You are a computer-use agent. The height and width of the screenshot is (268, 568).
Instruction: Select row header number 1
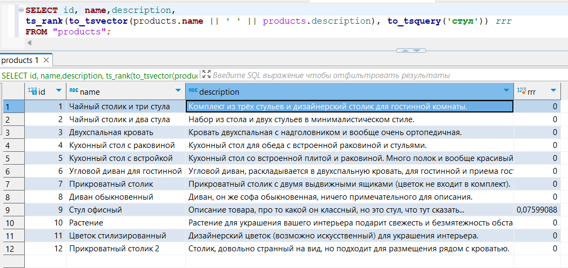[x=12, y=107]
